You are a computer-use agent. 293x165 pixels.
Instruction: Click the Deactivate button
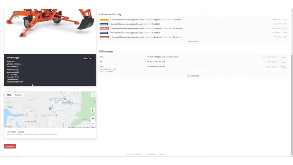(x=10, y=146)
